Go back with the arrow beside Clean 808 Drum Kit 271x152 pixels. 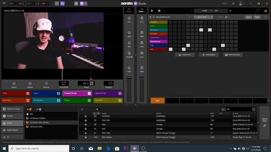point(150,17)
